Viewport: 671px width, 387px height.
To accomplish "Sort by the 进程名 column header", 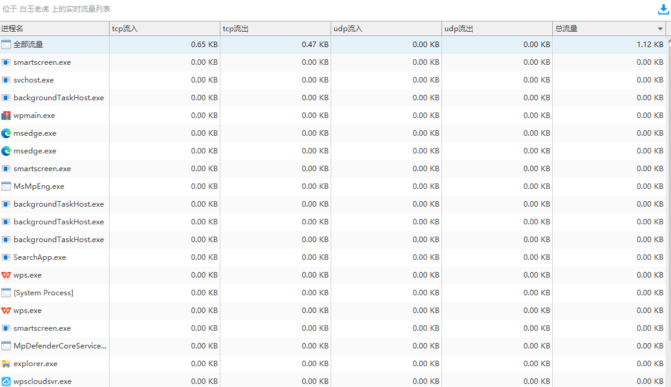I will [x=54, y=29].
